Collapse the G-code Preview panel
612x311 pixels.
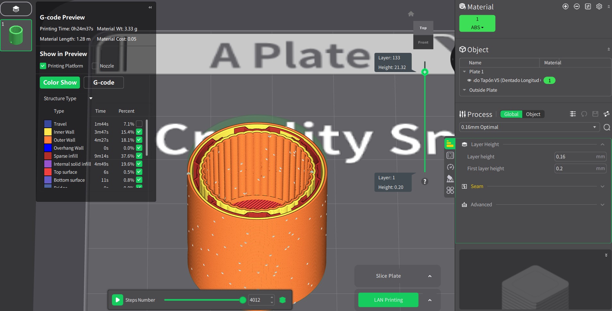pos(150,7)
